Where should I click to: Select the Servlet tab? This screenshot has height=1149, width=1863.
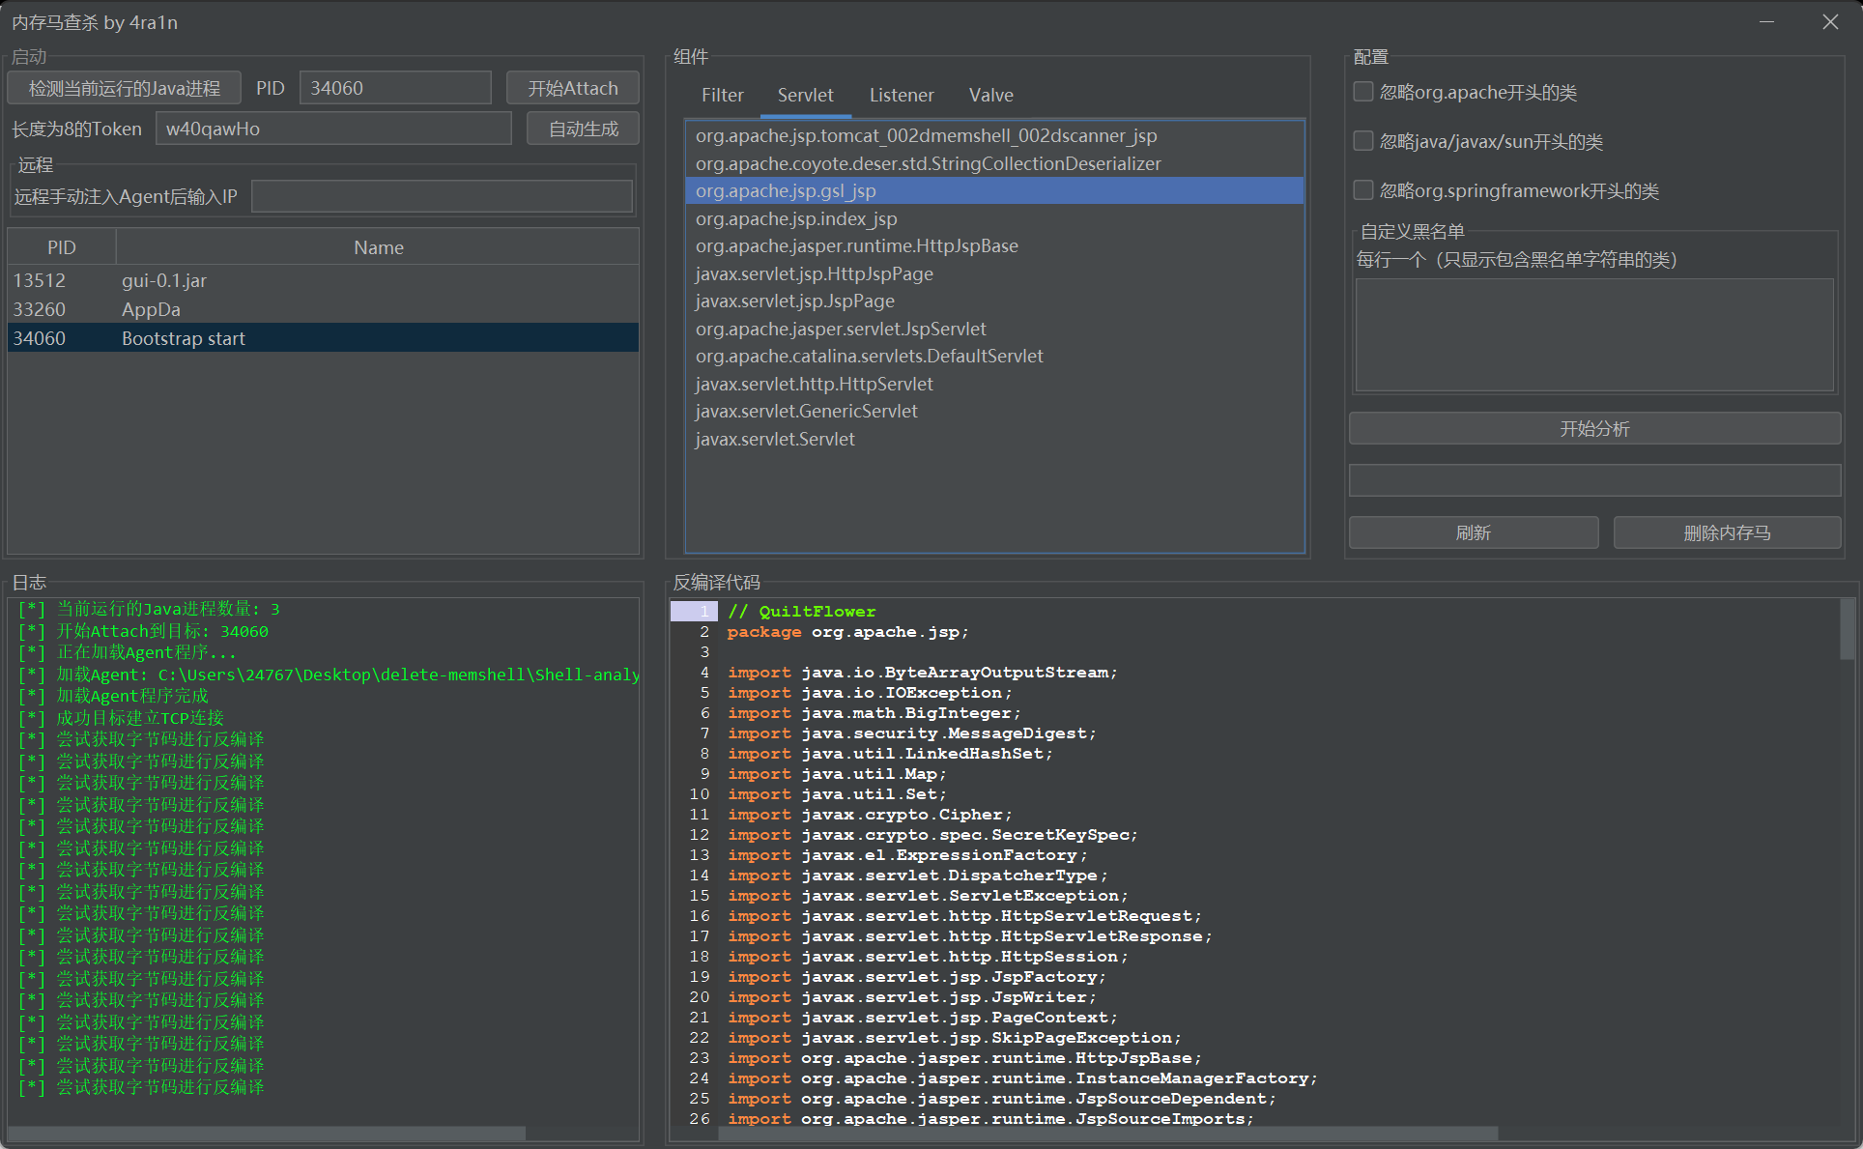click(805, 95)
